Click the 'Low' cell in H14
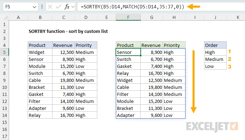245x140 pixels. (174, 115)
